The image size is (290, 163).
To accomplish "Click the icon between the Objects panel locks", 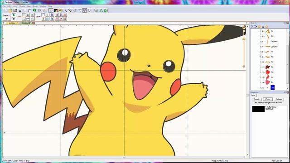I will click(x=263, y=26).
